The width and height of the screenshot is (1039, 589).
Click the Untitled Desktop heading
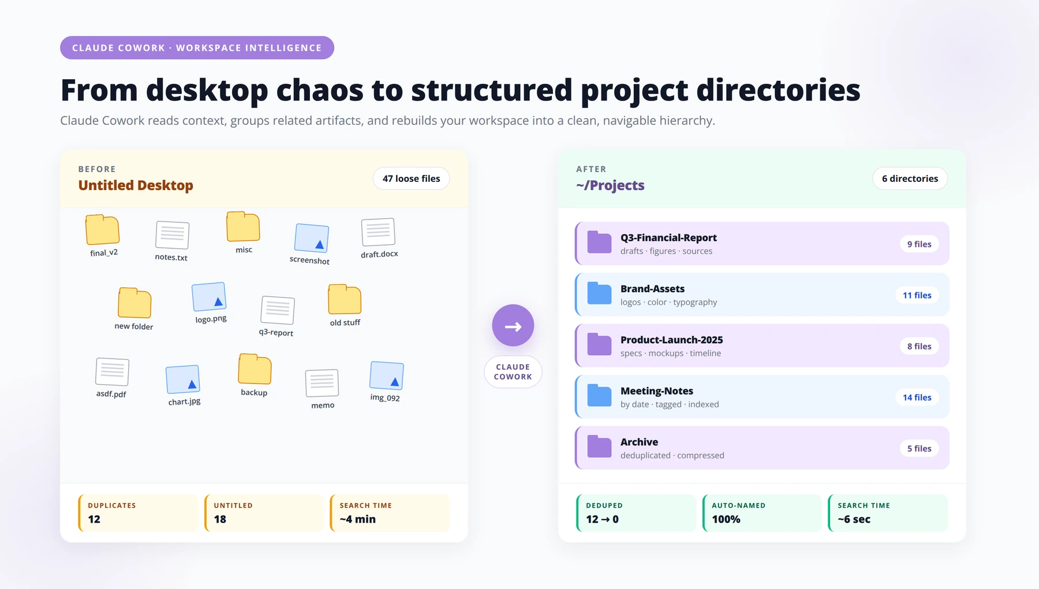coord(136,185)
